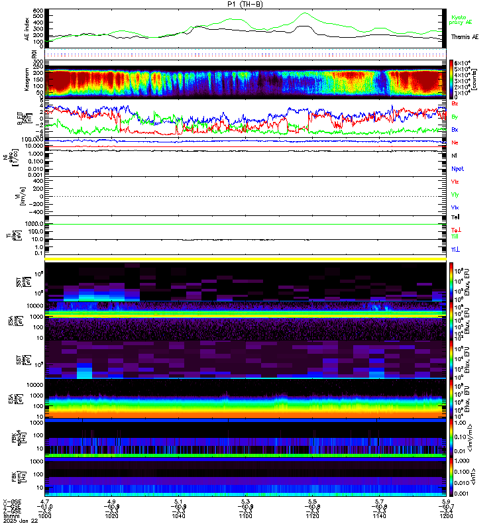Click the 1020 time tick label
The image size is (497, 530).
click(x=111, y=516)
